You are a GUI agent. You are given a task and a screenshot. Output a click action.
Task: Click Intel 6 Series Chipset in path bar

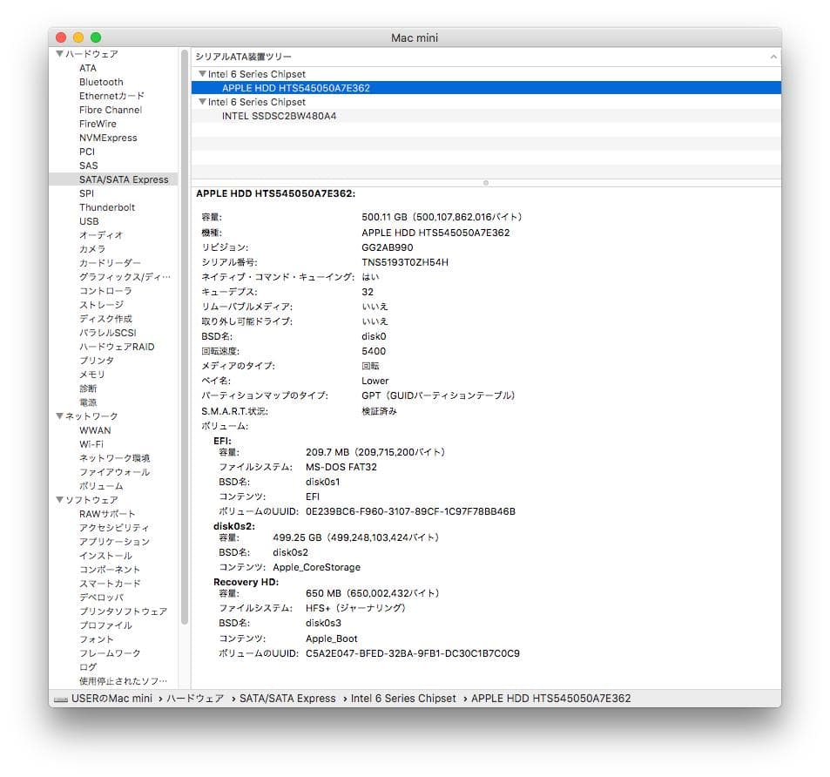pos(403,698)
